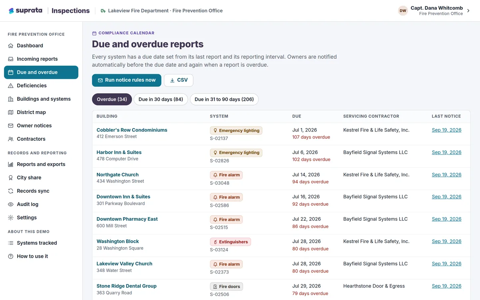480x300 pixels.
Task: Click the Records sync arrows icon
Action: point(11,191)
